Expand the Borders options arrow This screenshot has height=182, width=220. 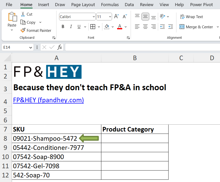(x=99, y=27)
